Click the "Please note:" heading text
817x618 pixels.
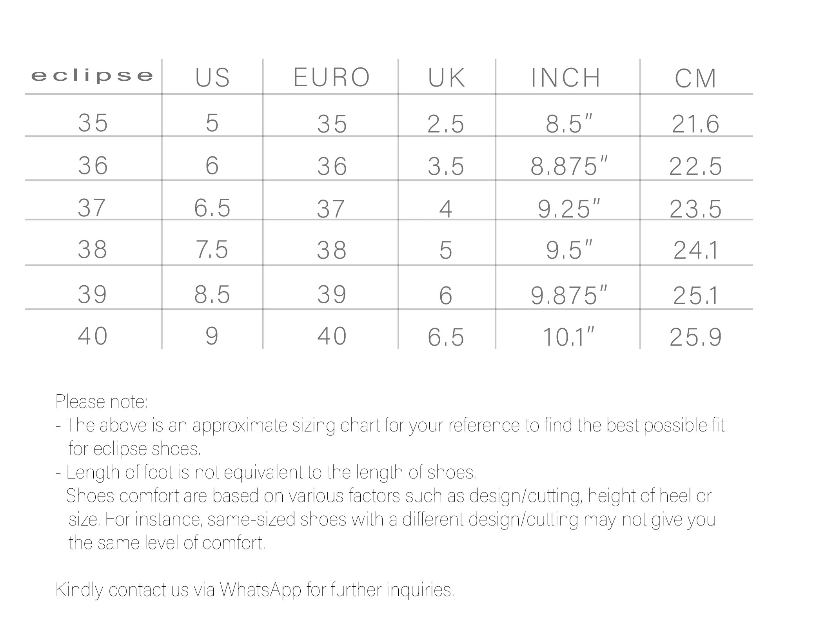click(102, 402)
